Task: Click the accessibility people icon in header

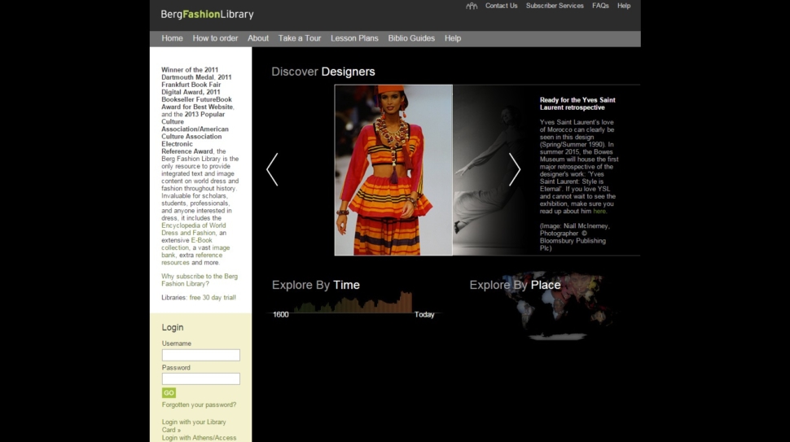Action: (x=472, y=6)
